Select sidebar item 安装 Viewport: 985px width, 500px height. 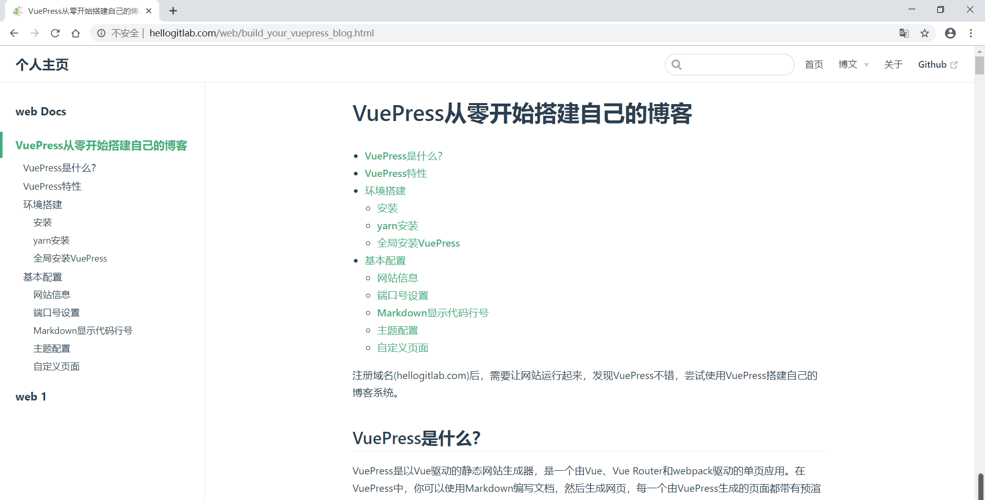tap(43, 223)
